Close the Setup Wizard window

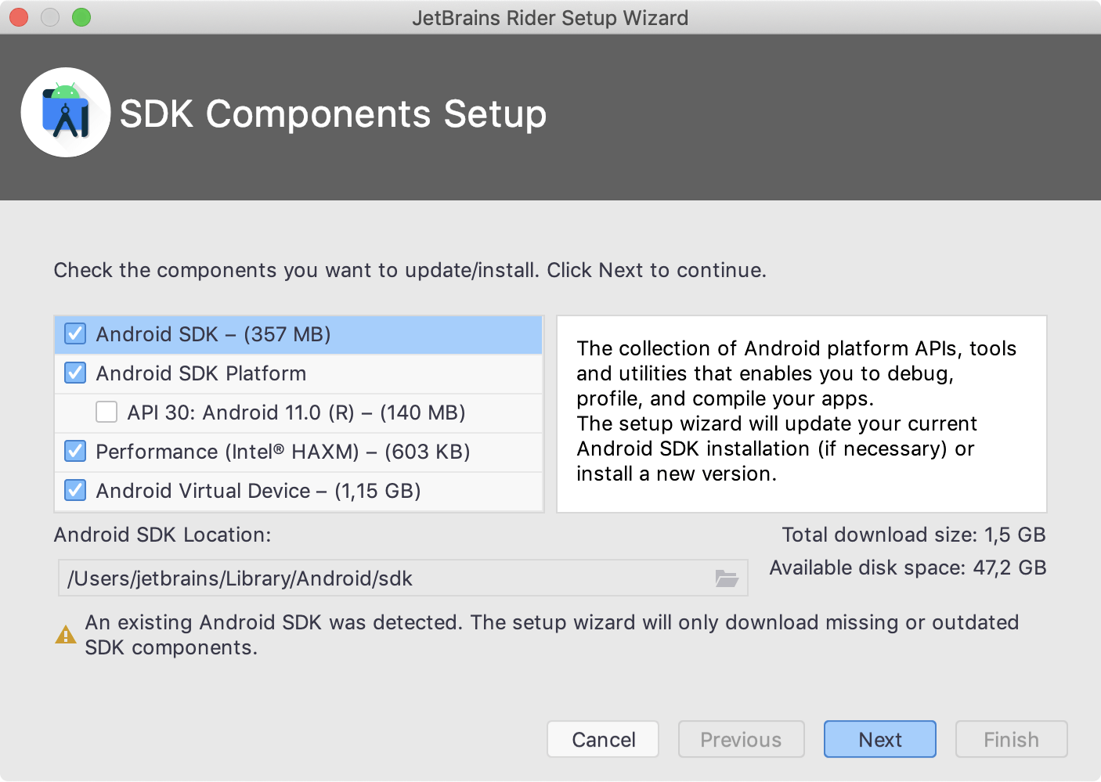19,17
